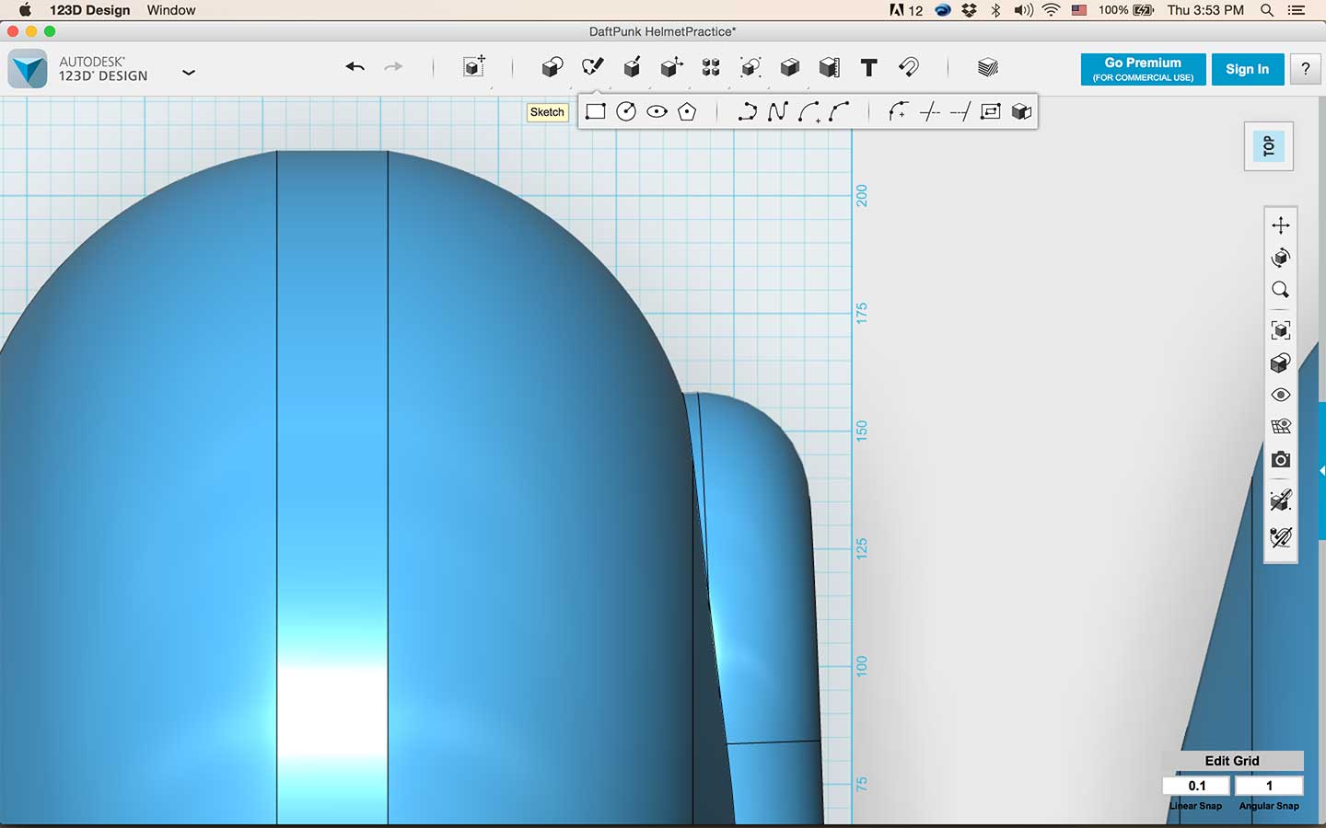Open the Pattern tool
1326x828 pixels.
711,67
